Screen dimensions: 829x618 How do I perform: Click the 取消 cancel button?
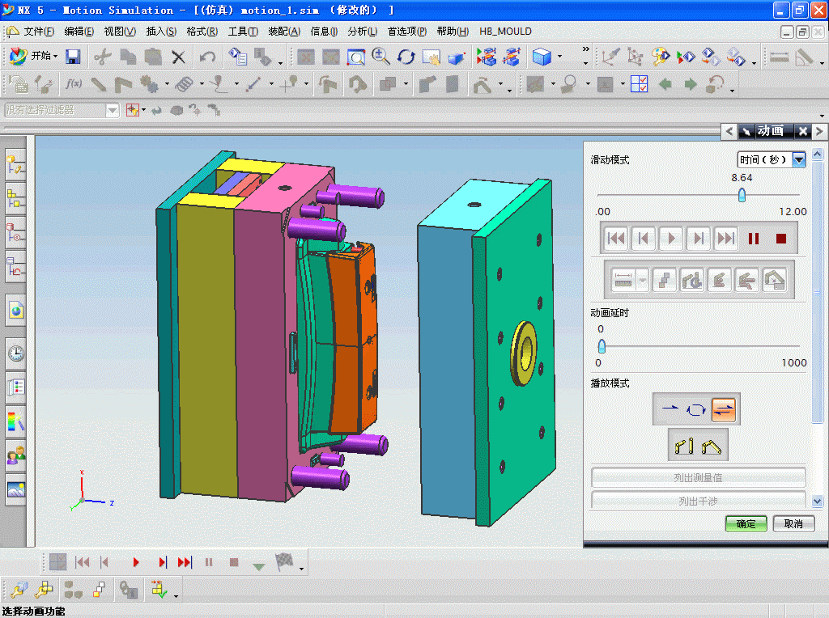pyautogui.click(x=793, y=523)
